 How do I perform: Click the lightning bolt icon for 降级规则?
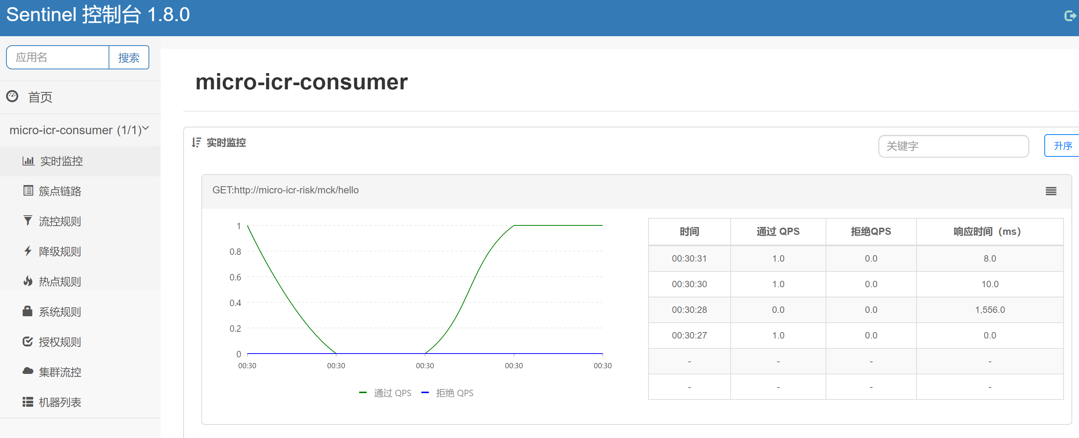[x=28, y=251]
